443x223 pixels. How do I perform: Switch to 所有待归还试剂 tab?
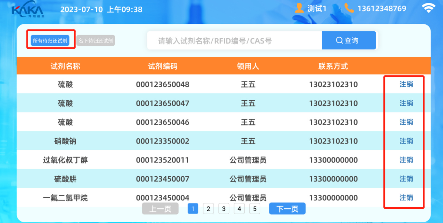click(50, 41)
